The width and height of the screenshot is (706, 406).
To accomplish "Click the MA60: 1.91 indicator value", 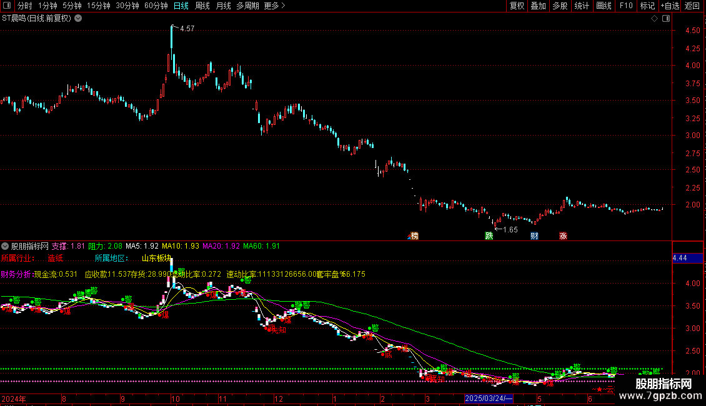I will [262, 246].
